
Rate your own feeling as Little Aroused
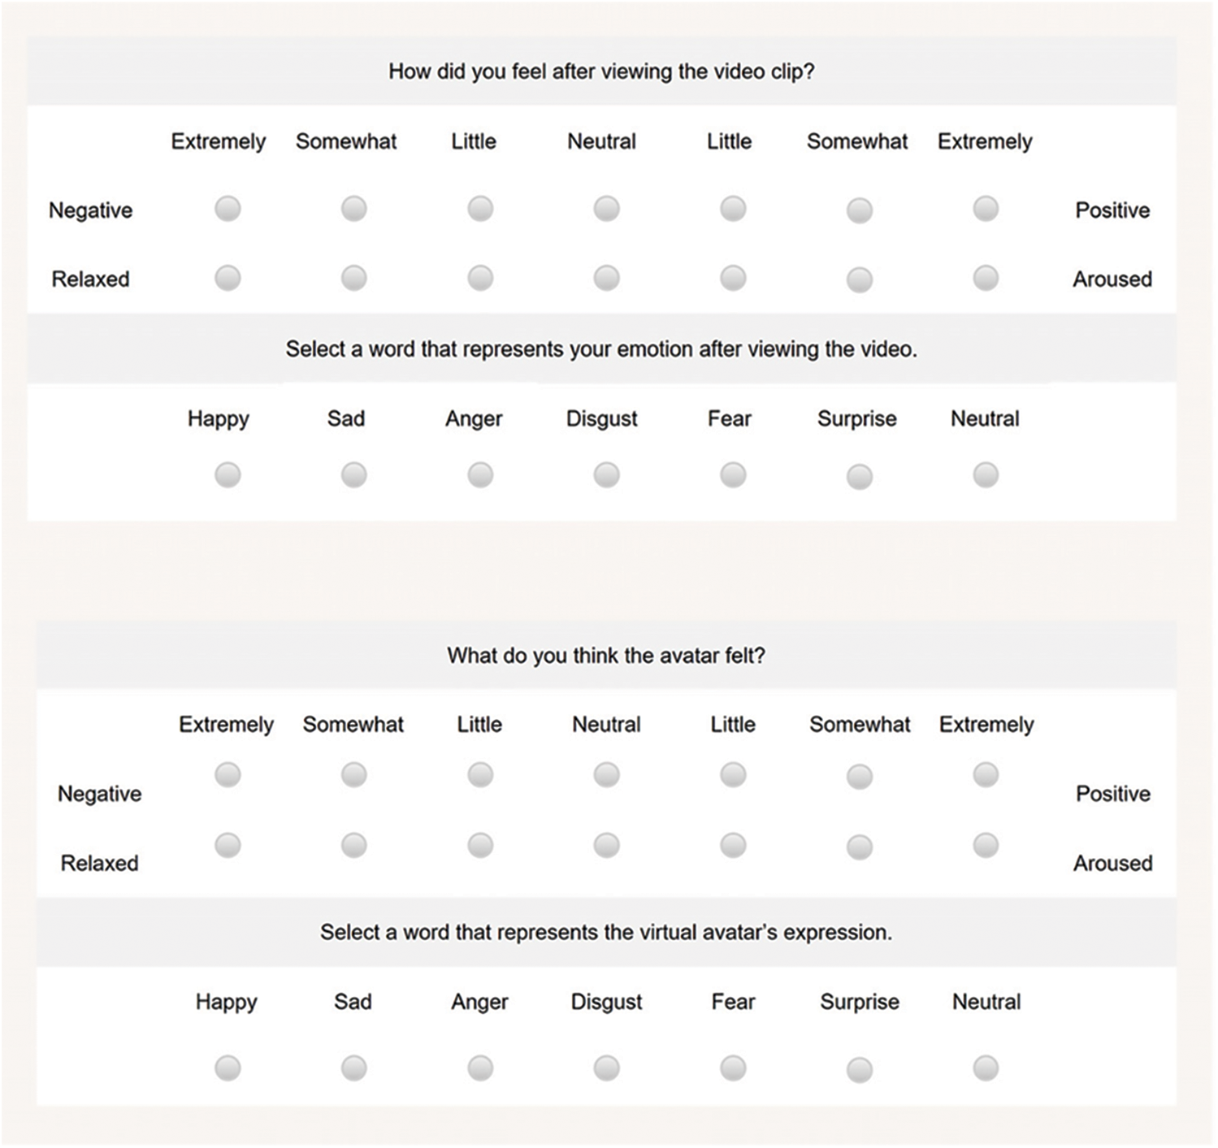pyautogui.click(x=733, y=278)
